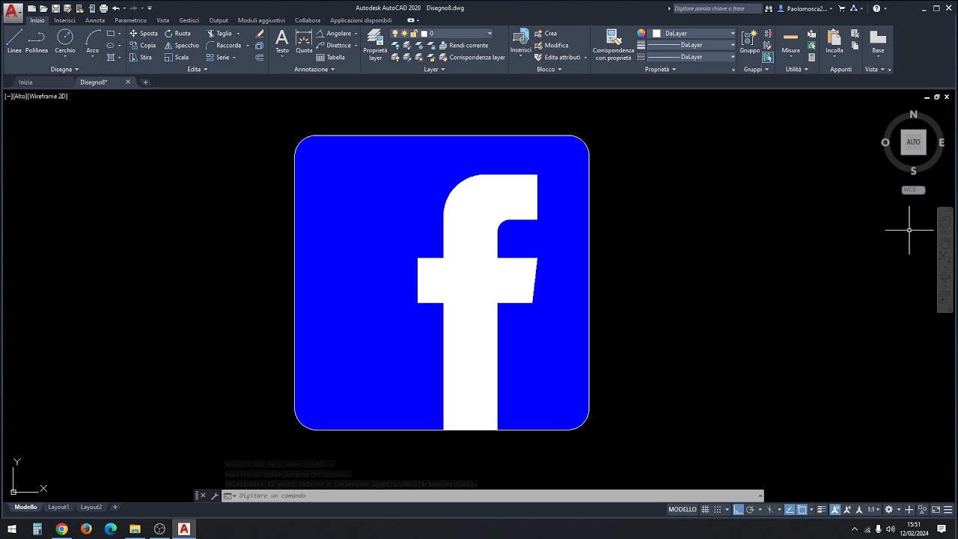This screenshot has height=539, width=958.
Task: Select the Linea drawing tool
Action: point(14,41)
